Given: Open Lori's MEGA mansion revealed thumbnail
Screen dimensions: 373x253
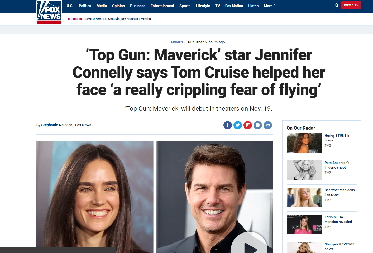Looking at the screenshot, I should tap(304, 225).
